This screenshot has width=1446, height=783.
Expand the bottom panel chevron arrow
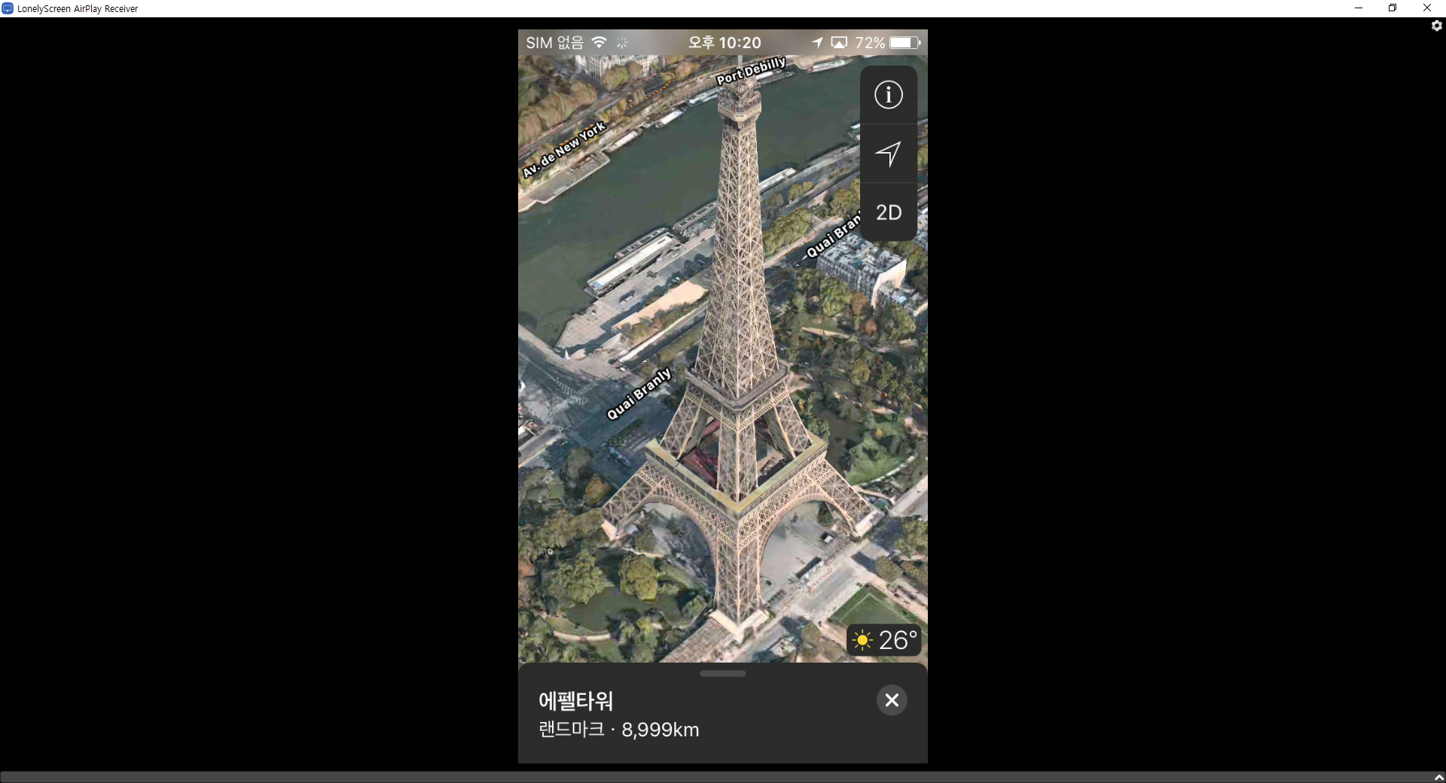click(x=1438, y=777)
